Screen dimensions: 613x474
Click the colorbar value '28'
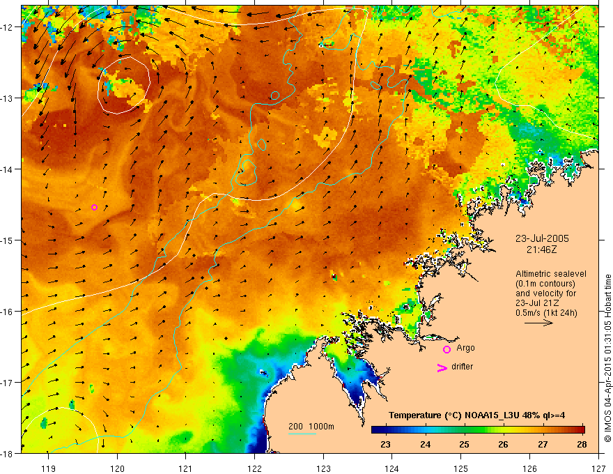(582, 444)
